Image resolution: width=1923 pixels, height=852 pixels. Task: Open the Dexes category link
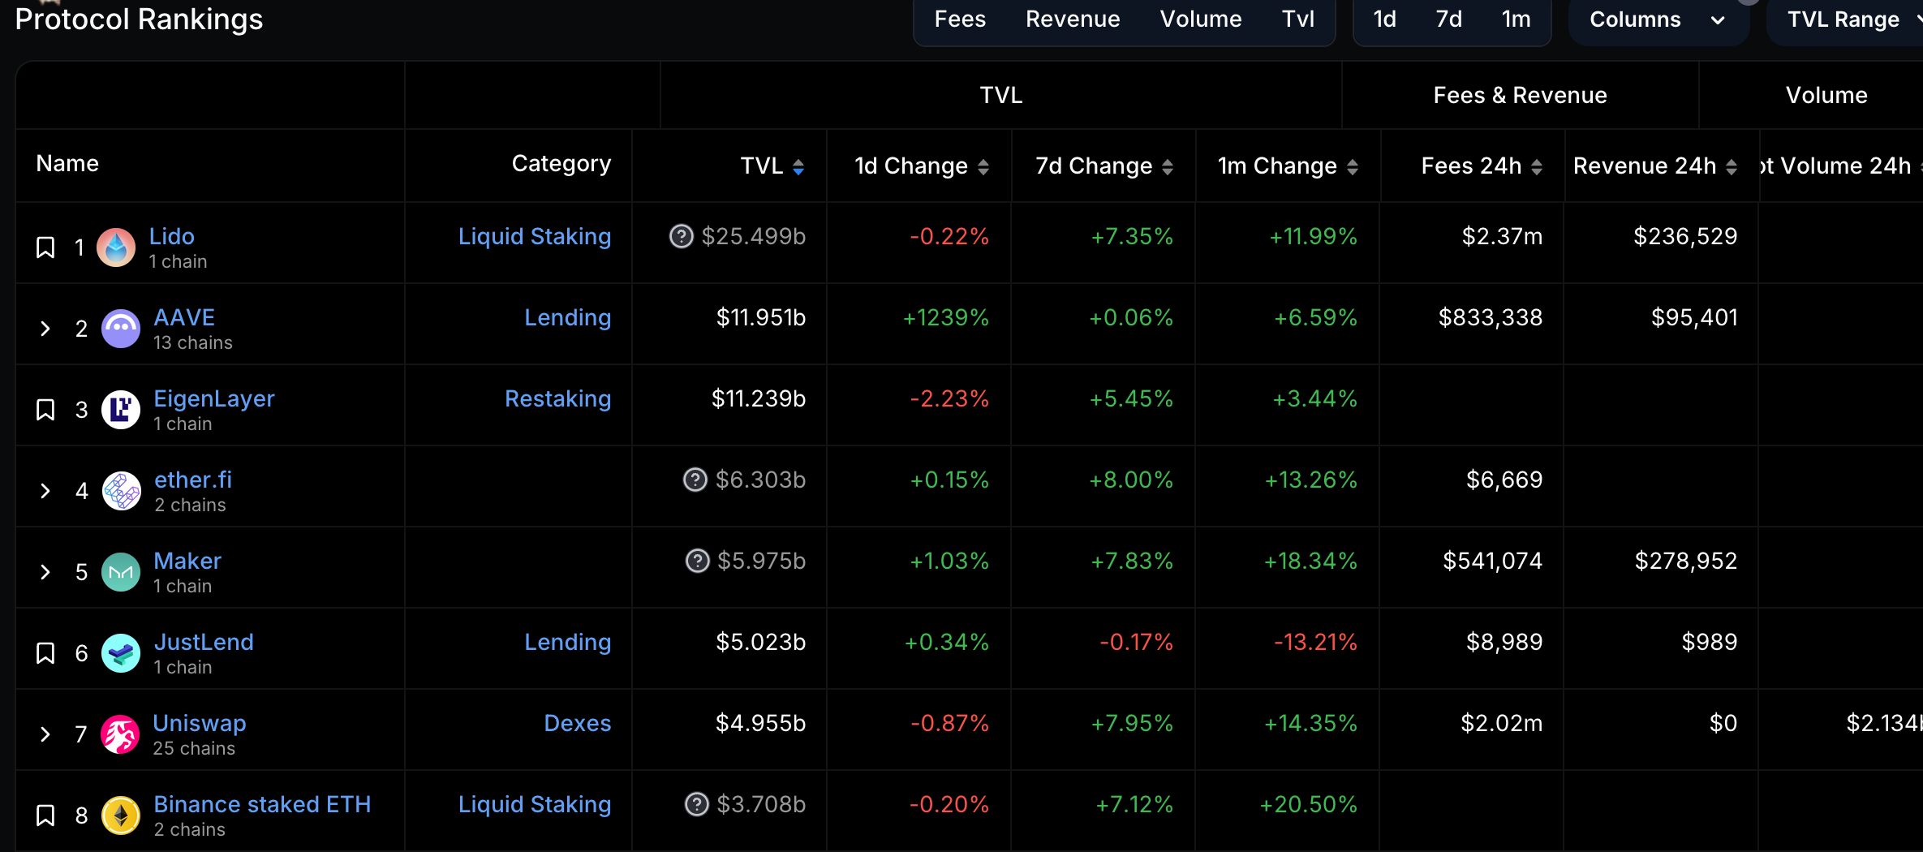(x=578, y=723)
